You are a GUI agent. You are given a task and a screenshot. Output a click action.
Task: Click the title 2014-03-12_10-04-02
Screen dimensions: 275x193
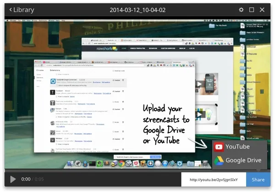click(137, 10)
